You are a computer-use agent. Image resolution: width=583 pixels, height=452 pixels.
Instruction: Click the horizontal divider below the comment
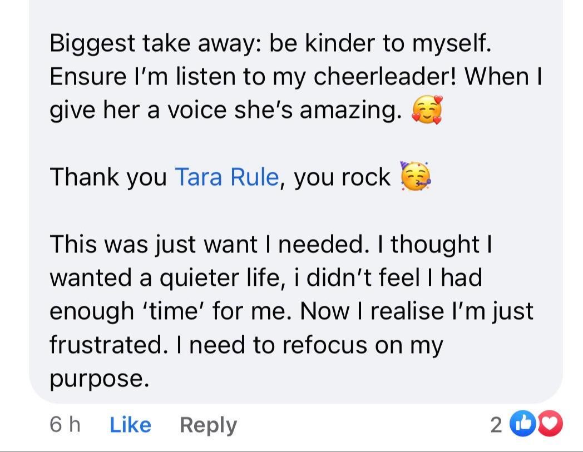(x=291, y=450)
